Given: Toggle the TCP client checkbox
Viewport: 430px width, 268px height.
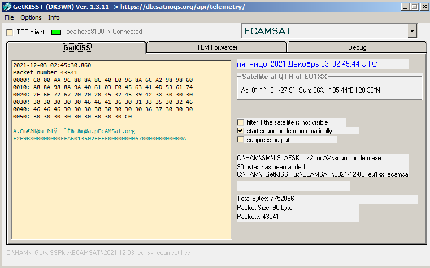Looking at the screenshot, I should pyautogui.click(x=10, y=32).
